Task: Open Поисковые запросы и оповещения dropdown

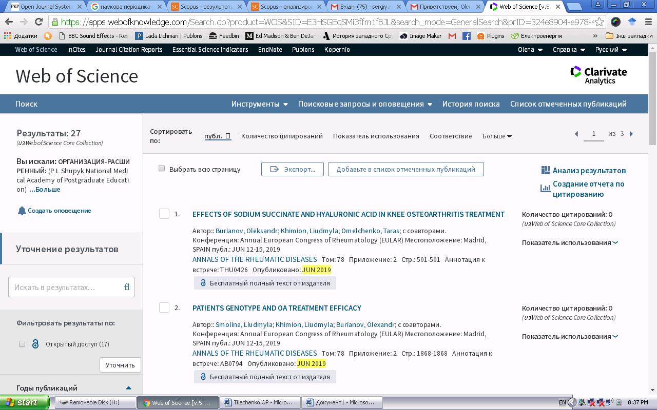Action: (x=365, y=104)
